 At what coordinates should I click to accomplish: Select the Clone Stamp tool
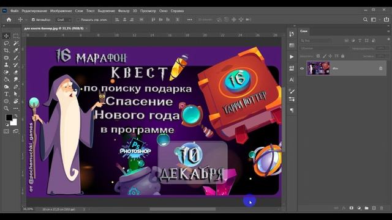coord(7,65)
